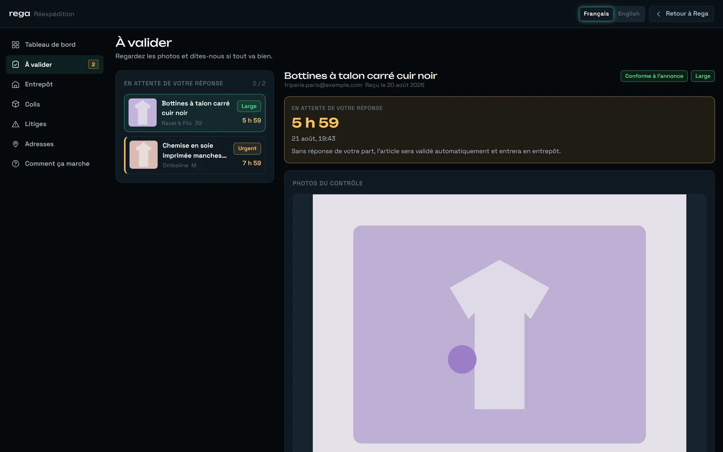Screen dimensions: 723x452
Task: Select Chemise en soie imprimée card
Action: (x=195, y=155)
